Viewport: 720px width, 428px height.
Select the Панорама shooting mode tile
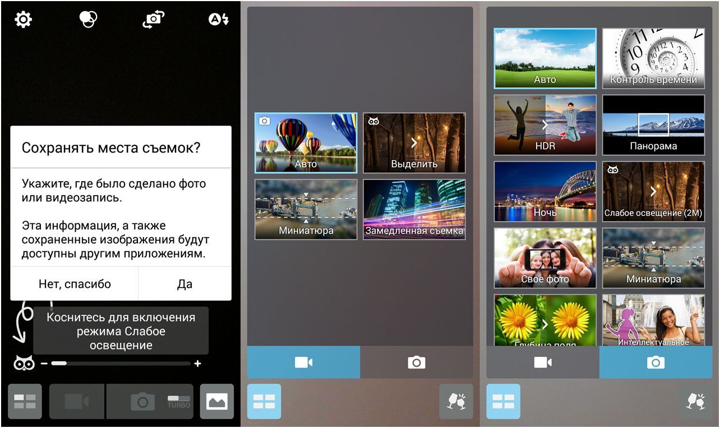tap(653, 125)
